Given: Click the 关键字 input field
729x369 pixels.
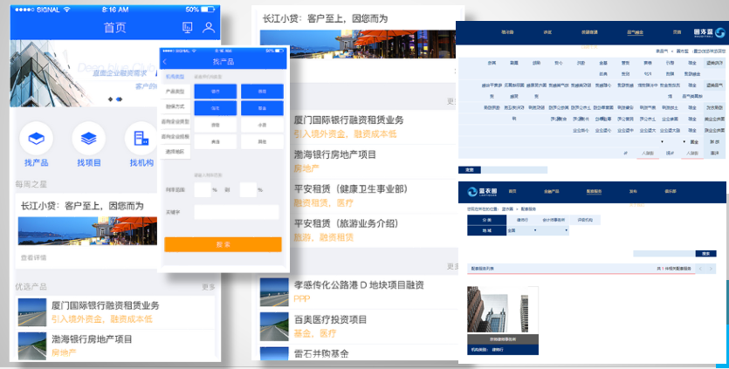Looking at the screenshot, I should click(236, 212).
